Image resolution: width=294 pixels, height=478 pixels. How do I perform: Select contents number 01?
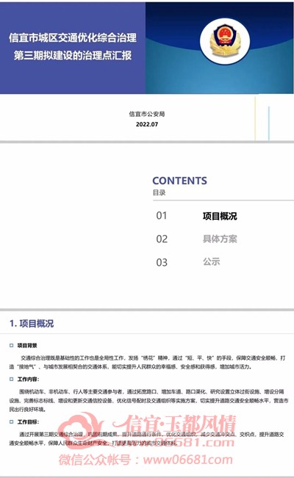point(162,216)
